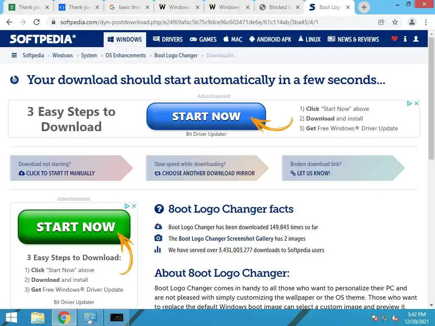Click the question mark icon beside facts heading
435x326 pixels.
159,209
